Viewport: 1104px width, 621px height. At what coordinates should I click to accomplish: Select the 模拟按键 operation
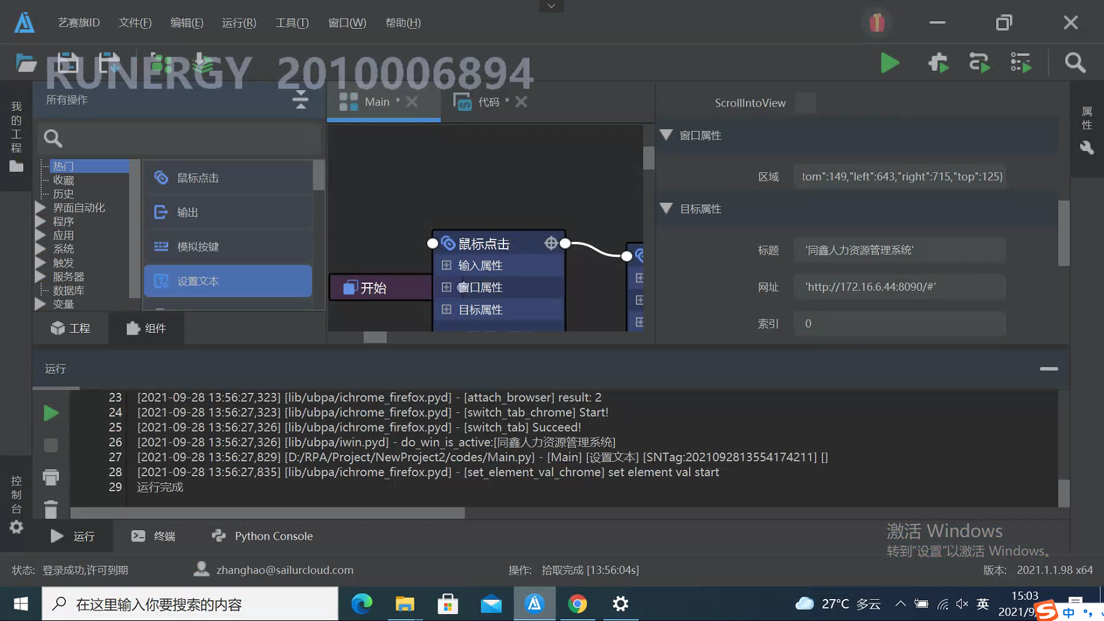228,247
